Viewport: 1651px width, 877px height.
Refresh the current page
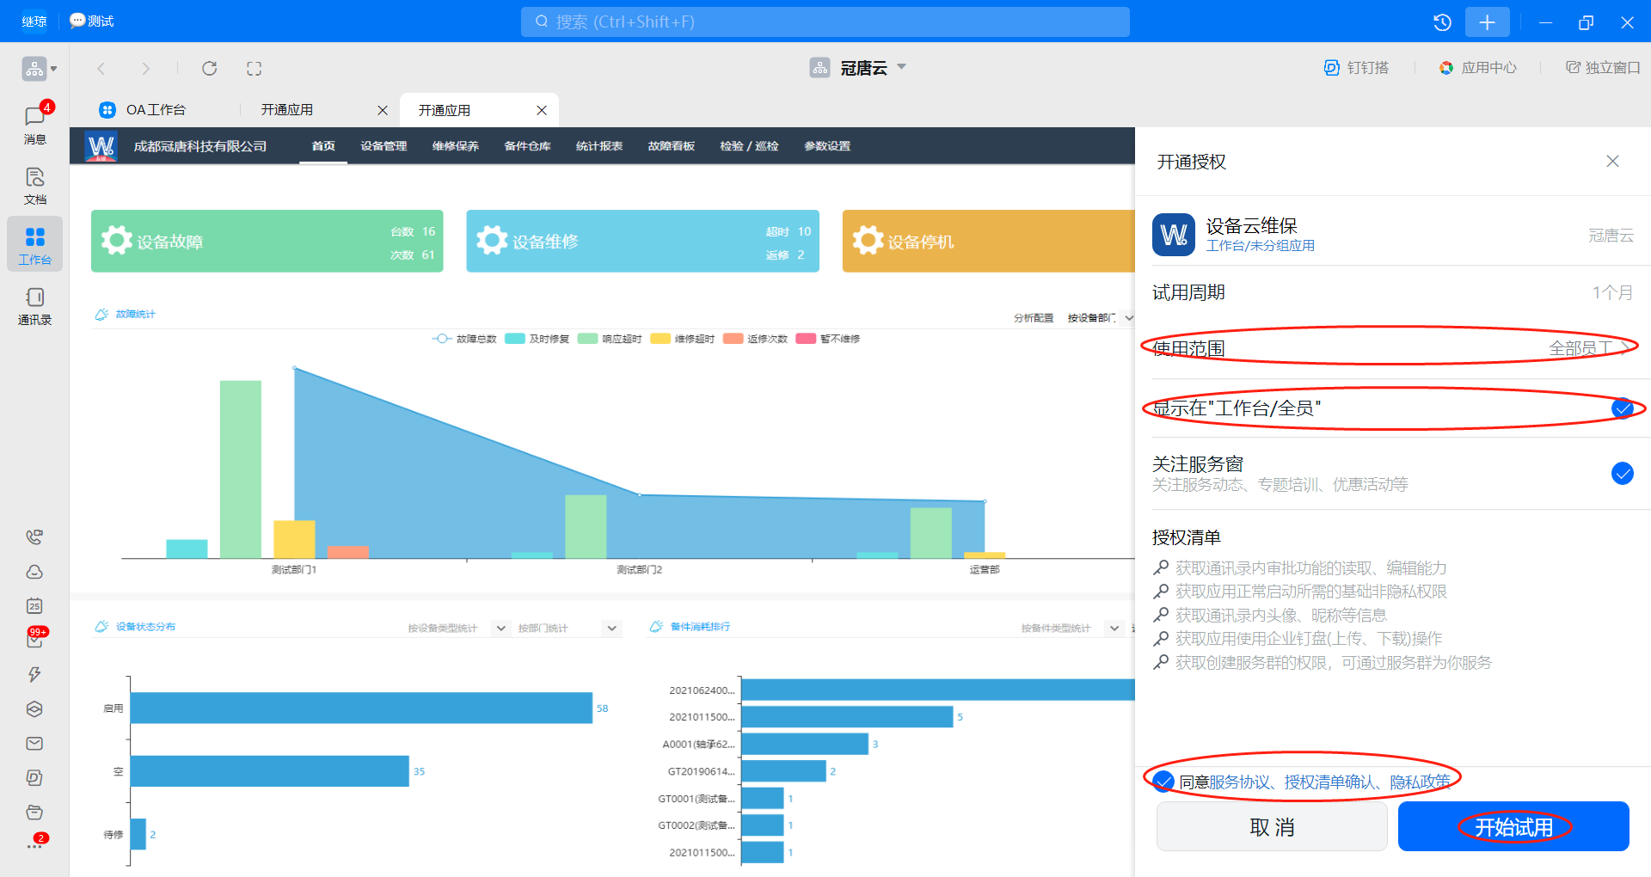click(209, 68)
